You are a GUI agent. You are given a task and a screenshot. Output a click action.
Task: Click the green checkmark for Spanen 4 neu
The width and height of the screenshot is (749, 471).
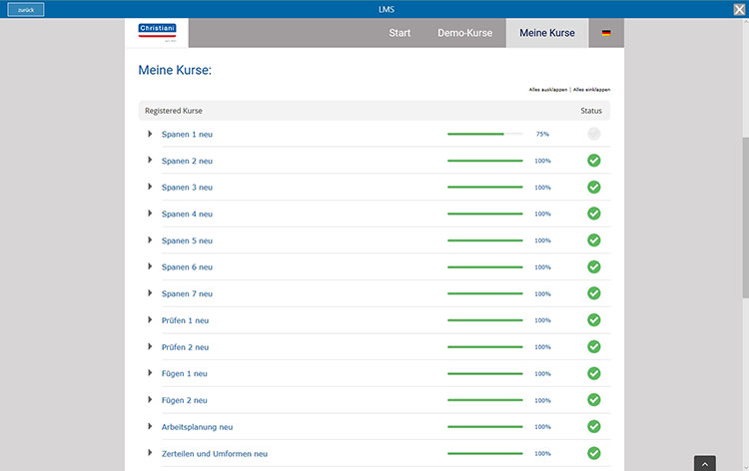(x=594, y=214)
